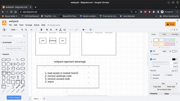180x101 pixels.
Task: Select the diamond shape in General
Action: (x=18, y=64)
